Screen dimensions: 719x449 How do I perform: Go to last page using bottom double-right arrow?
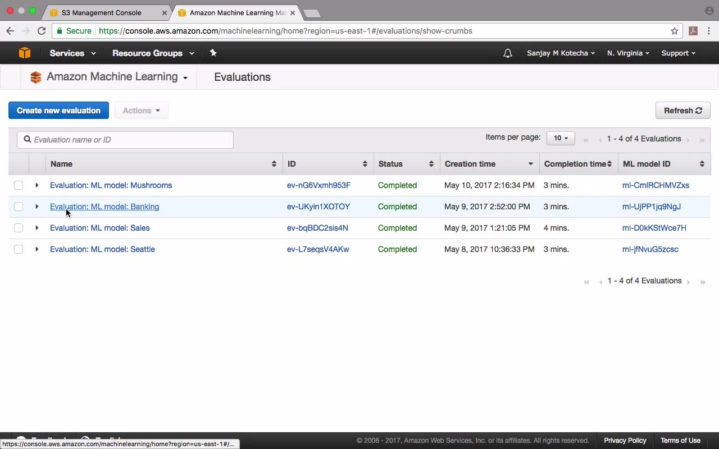(x=702, y=282)
